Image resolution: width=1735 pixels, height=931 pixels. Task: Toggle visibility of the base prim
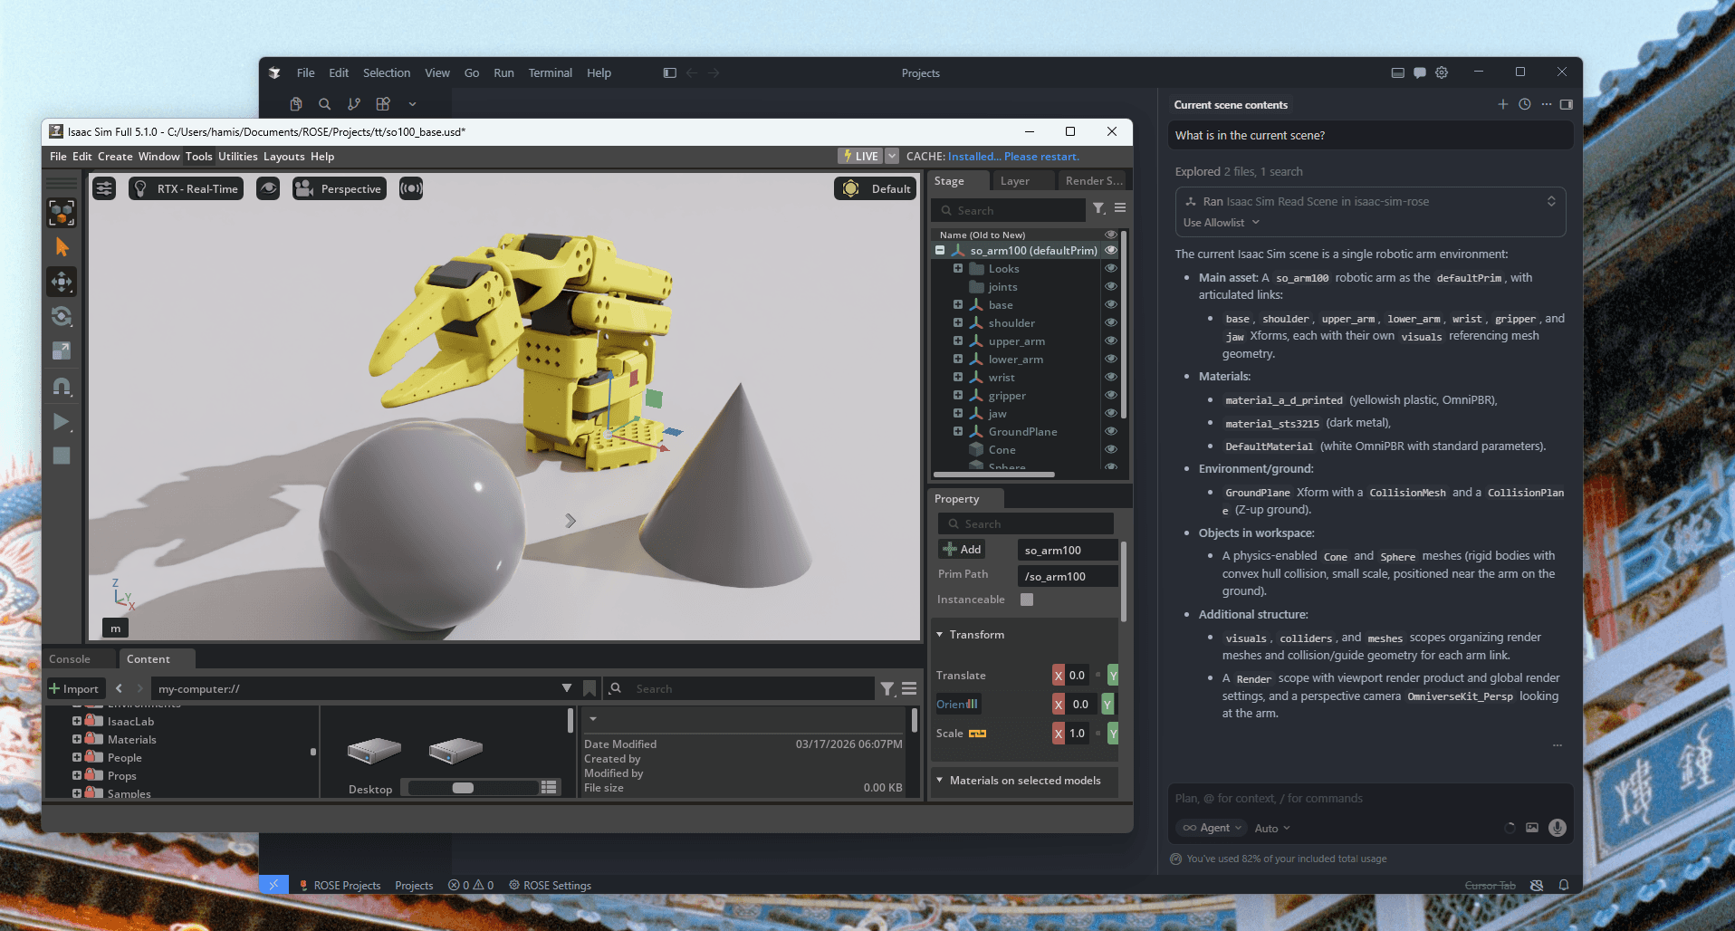click(x=1111, y=304)
